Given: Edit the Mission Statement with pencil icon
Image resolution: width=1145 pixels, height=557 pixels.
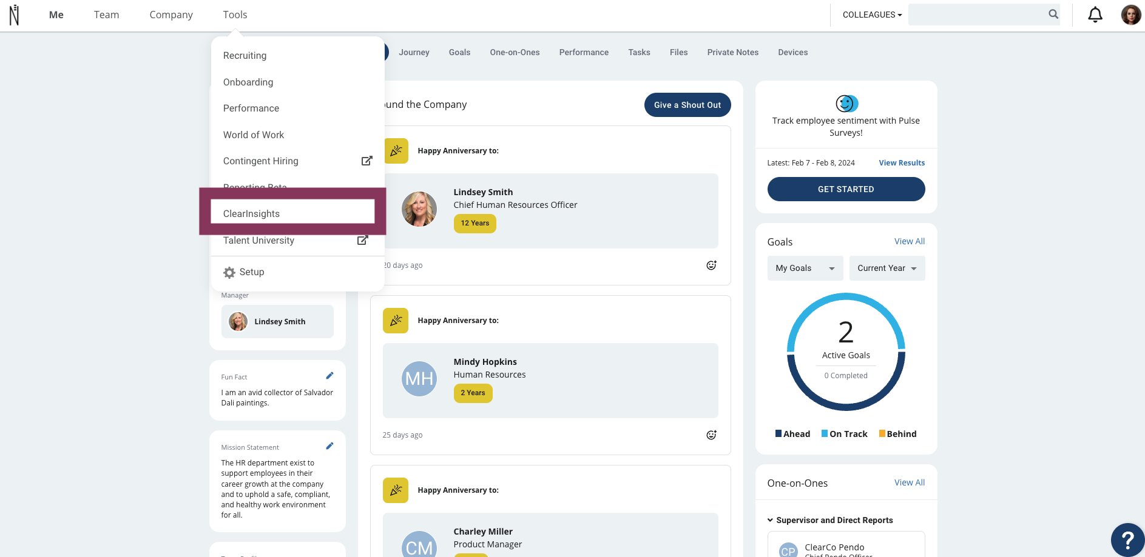Looking at the screenshot, I should point(329,446).
